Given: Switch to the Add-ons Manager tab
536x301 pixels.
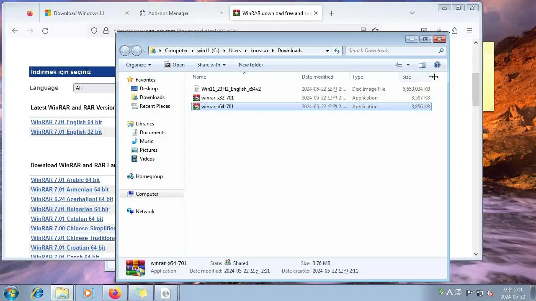Looking at the screenshot, I should (x=181, y=13).
